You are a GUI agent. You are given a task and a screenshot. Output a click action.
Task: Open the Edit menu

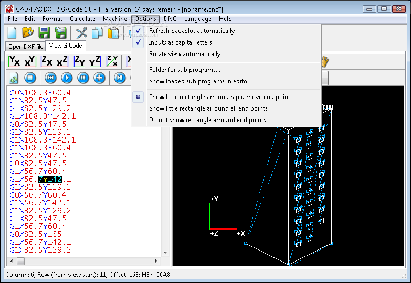pyautogui.click(x=30, y=19)
